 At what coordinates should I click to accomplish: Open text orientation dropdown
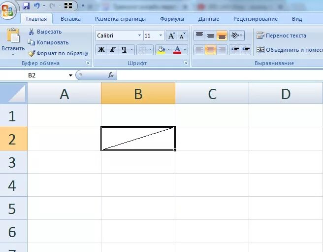[237, 36]
